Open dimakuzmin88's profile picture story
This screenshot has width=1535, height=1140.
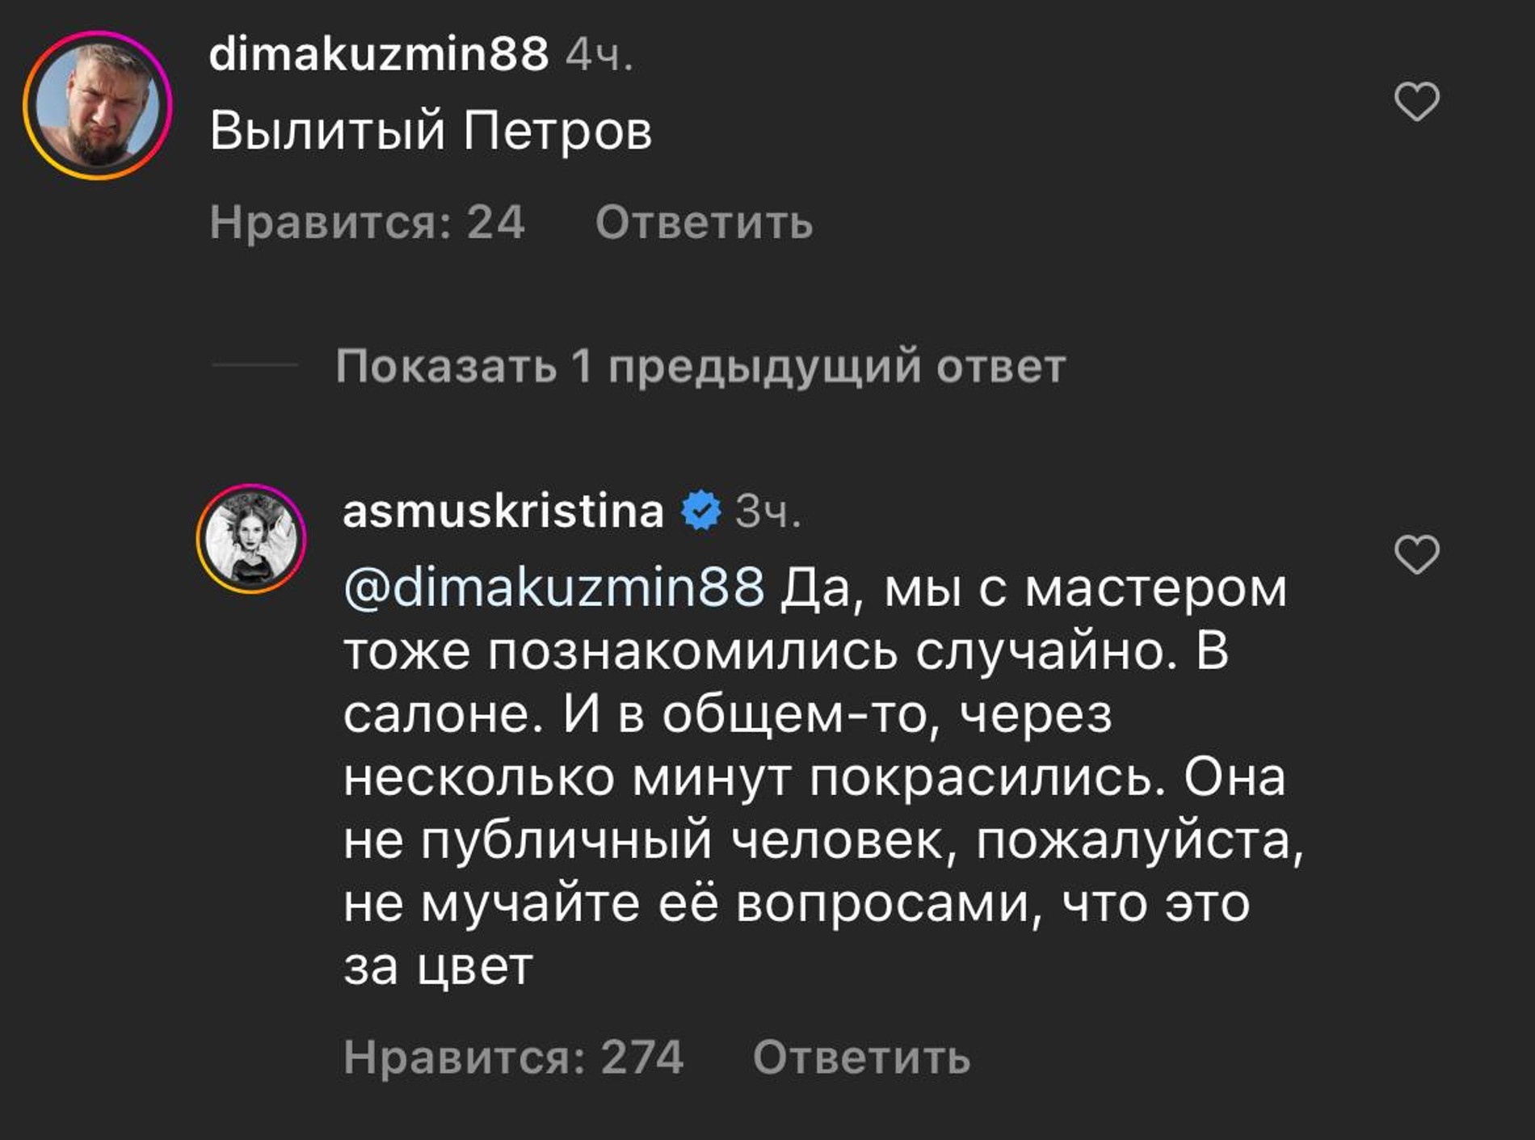98,106
